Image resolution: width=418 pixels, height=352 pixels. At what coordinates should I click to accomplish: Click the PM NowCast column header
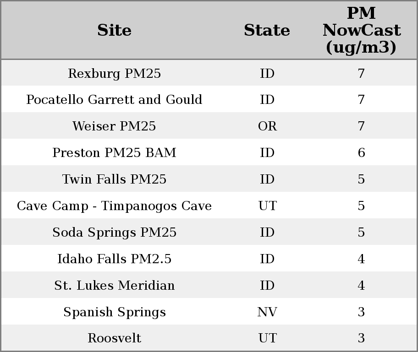tap(361, 30)
